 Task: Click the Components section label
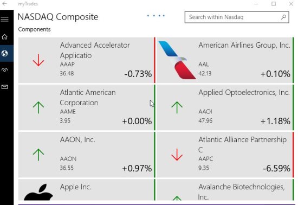pos(34,29)
